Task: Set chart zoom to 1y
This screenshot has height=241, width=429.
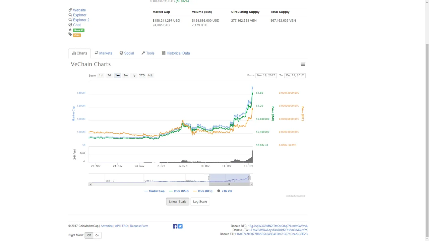Action: pyautogui.click(x=134, y=75)
